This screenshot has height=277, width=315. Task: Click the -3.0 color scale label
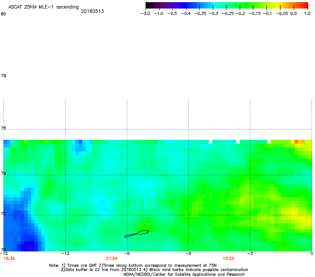(145, 14)
